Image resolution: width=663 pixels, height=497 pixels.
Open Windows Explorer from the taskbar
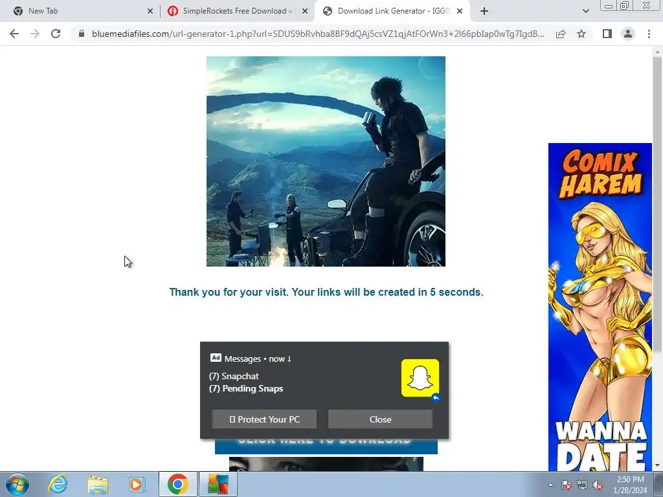point(98,484)
